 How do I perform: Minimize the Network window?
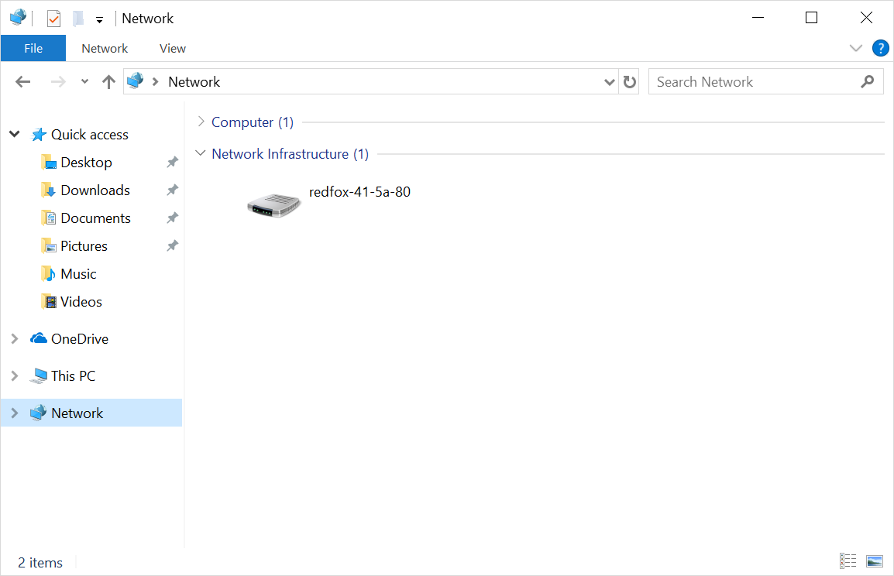[758, 18]
